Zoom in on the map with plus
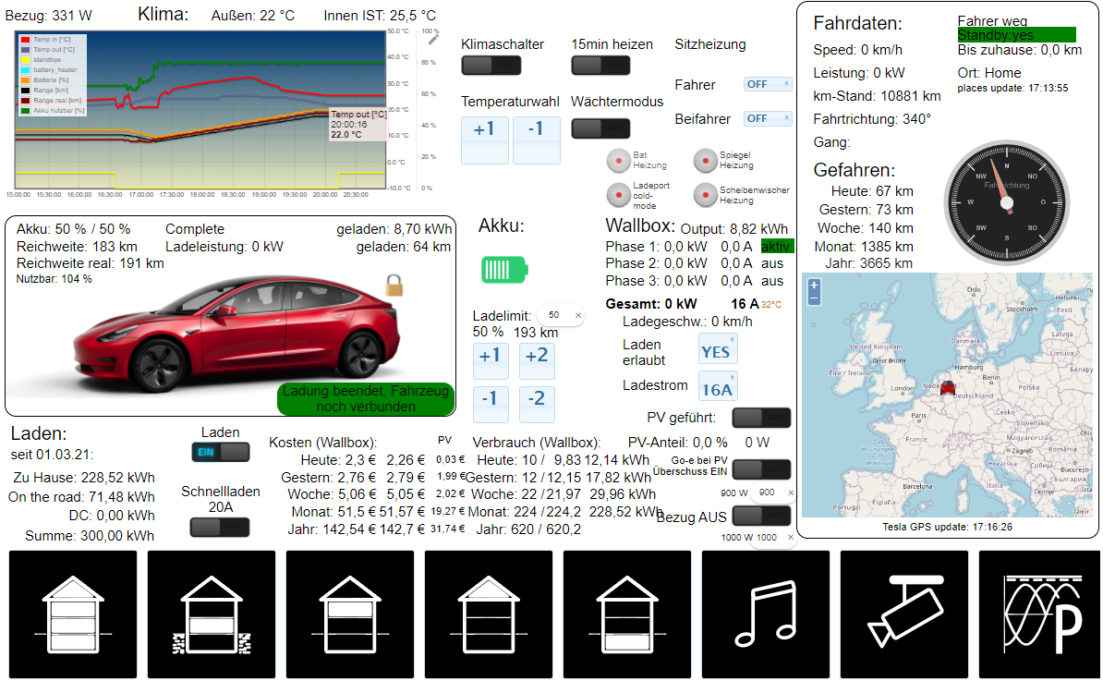This screenshot has height=681, width=1103. tap(815, 286)
